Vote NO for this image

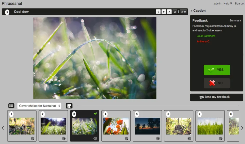coord(217,83)
